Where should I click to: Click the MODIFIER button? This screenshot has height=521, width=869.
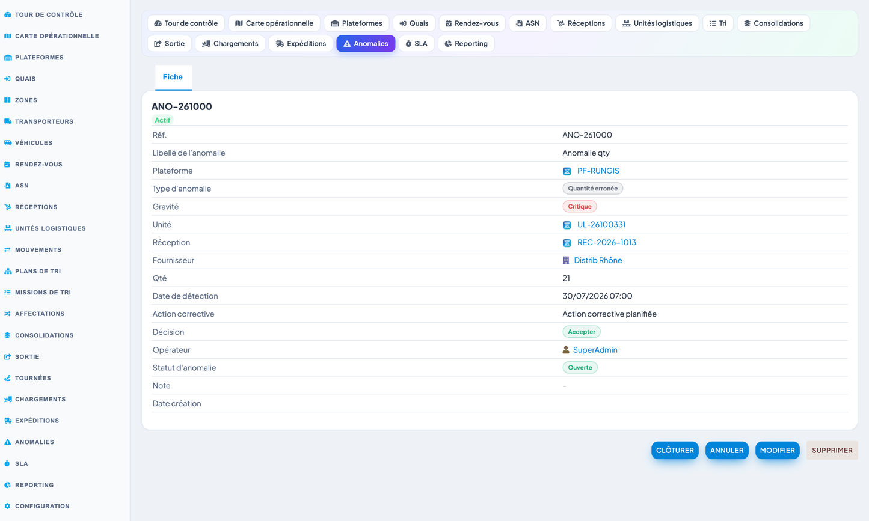tap(777, 450)
